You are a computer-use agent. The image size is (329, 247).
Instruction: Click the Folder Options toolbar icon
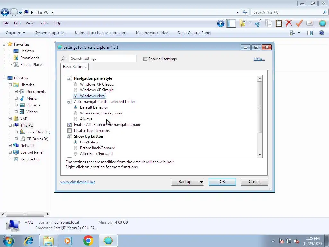(x=243, y=23)
